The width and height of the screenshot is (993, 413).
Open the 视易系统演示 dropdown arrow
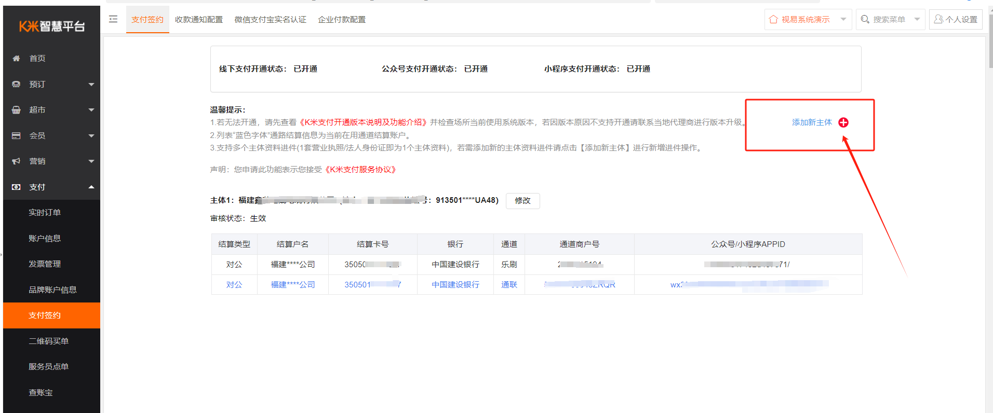click(843, 19)
